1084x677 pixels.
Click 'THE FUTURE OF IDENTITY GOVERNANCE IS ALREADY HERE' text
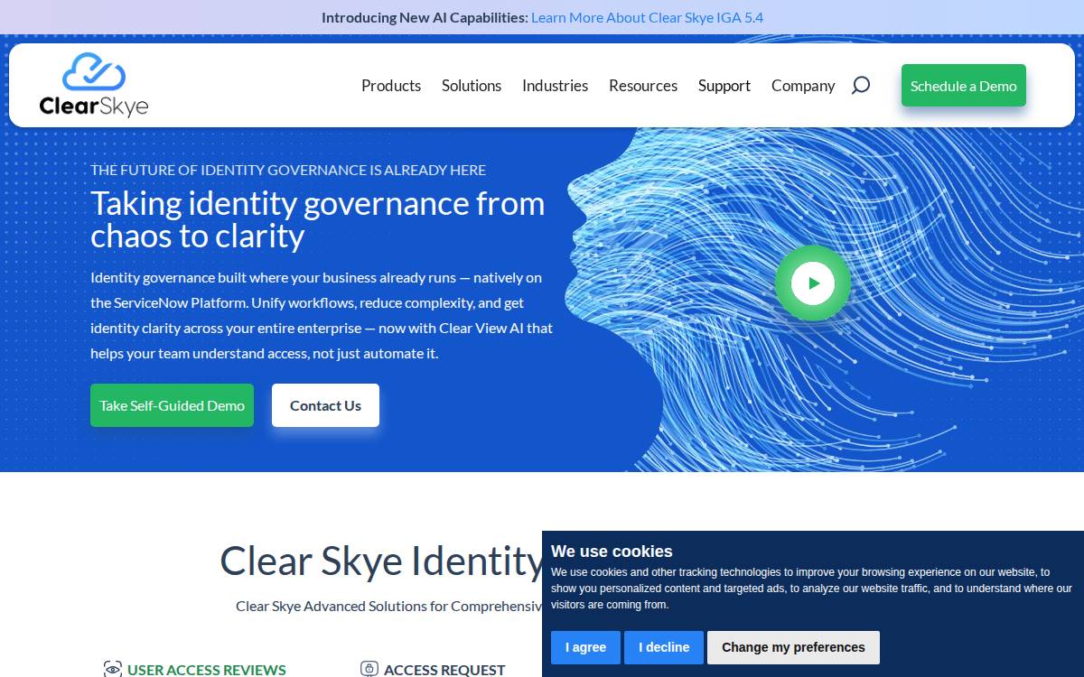tap(288, 170)
